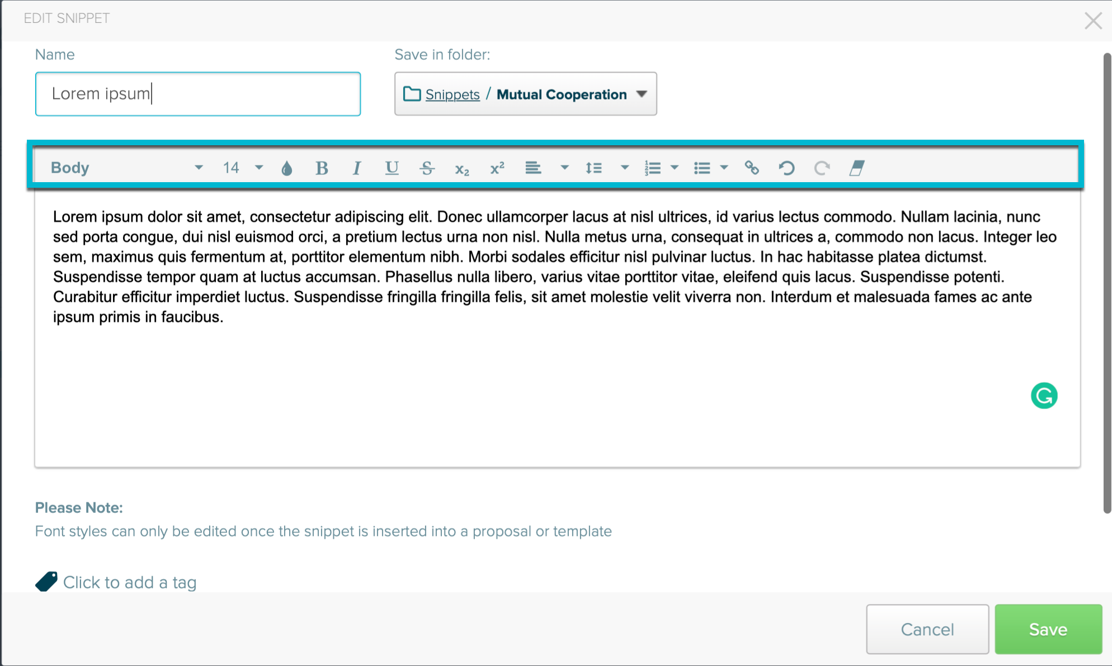Screen dimensions: 1112x666
Task: Close the Edit Snippet dialog
Action: coord(1093,21)
